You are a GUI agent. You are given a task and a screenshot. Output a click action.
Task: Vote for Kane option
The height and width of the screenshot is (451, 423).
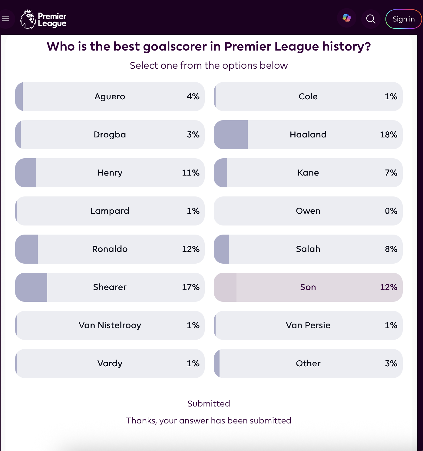[308, 173]
